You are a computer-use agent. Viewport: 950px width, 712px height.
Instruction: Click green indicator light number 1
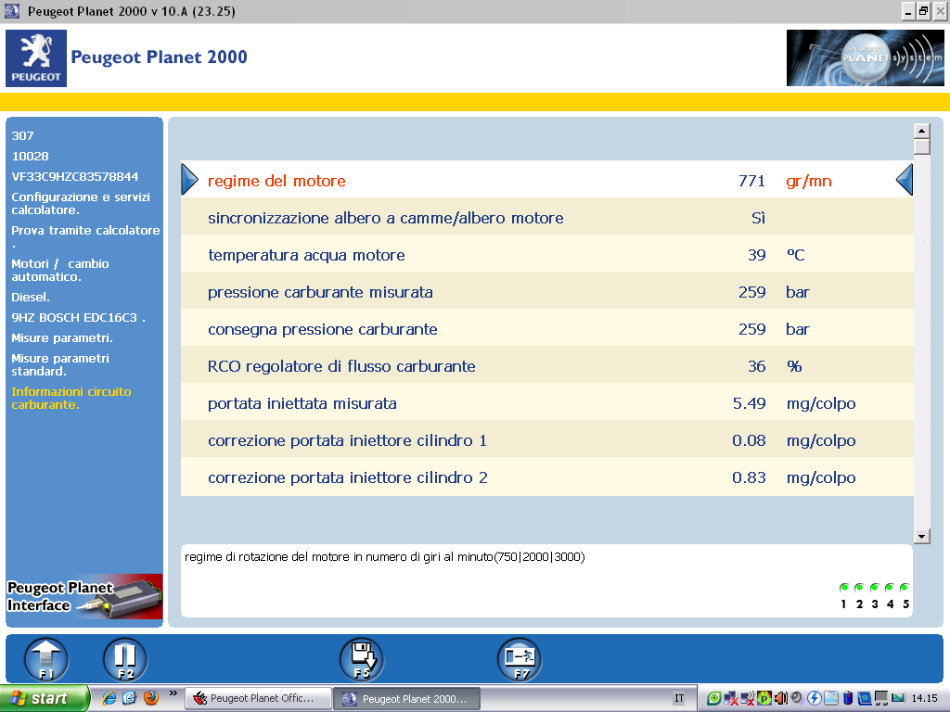click(844, 588)
